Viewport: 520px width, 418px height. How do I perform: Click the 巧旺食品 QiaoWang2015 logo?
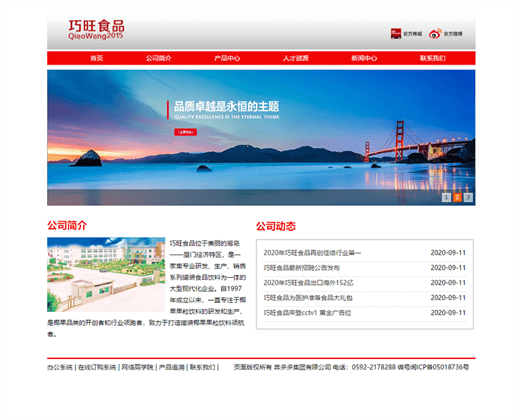click(x=96, y=30)
